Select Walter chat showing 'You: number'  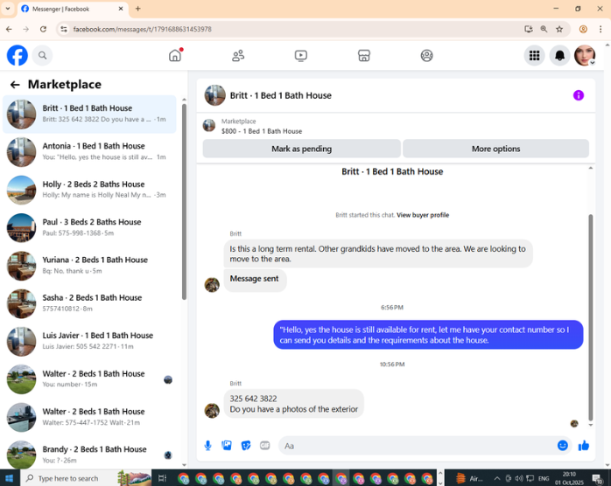click(x=89, y=379)
